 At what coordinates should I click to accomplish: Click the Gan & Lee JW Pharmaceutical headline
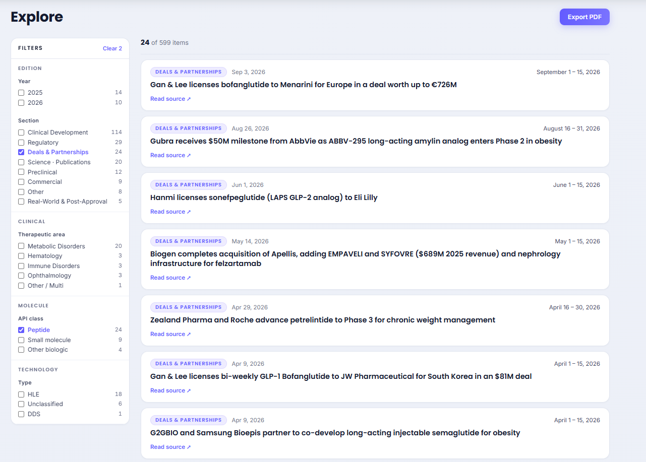[341, 376]
